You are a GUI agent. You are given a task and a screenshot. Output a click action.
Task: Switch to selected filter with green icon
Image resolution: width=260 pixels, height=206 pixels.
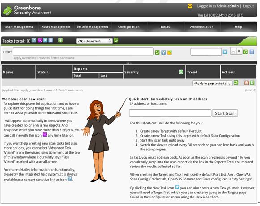pyautogui.click(x=245, y=52)
